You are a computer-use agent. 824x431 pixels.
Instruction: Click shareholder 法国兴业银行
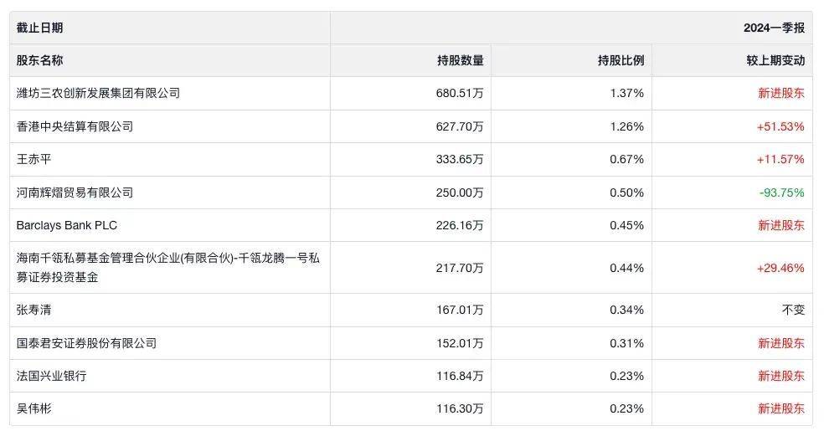pyautogui.click(x=52, y=376)
